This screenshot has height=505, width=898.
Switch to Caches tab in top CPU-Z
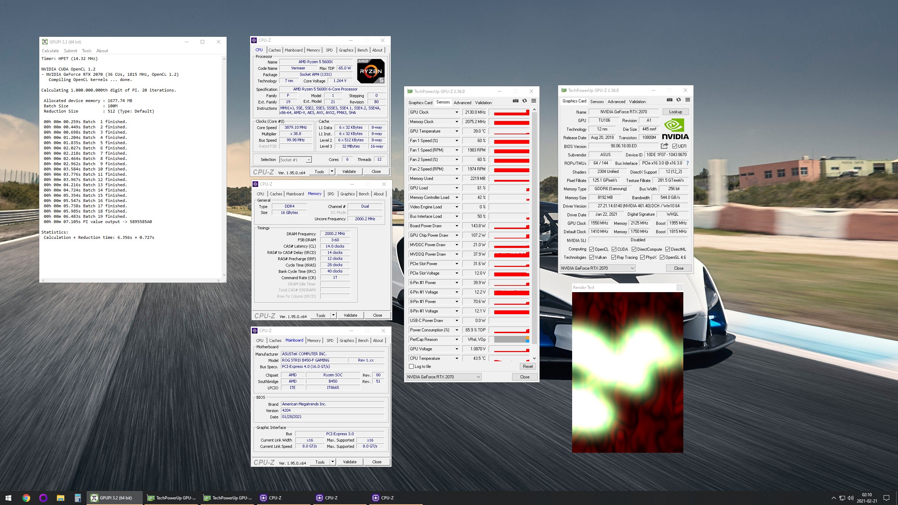[274, 50]
